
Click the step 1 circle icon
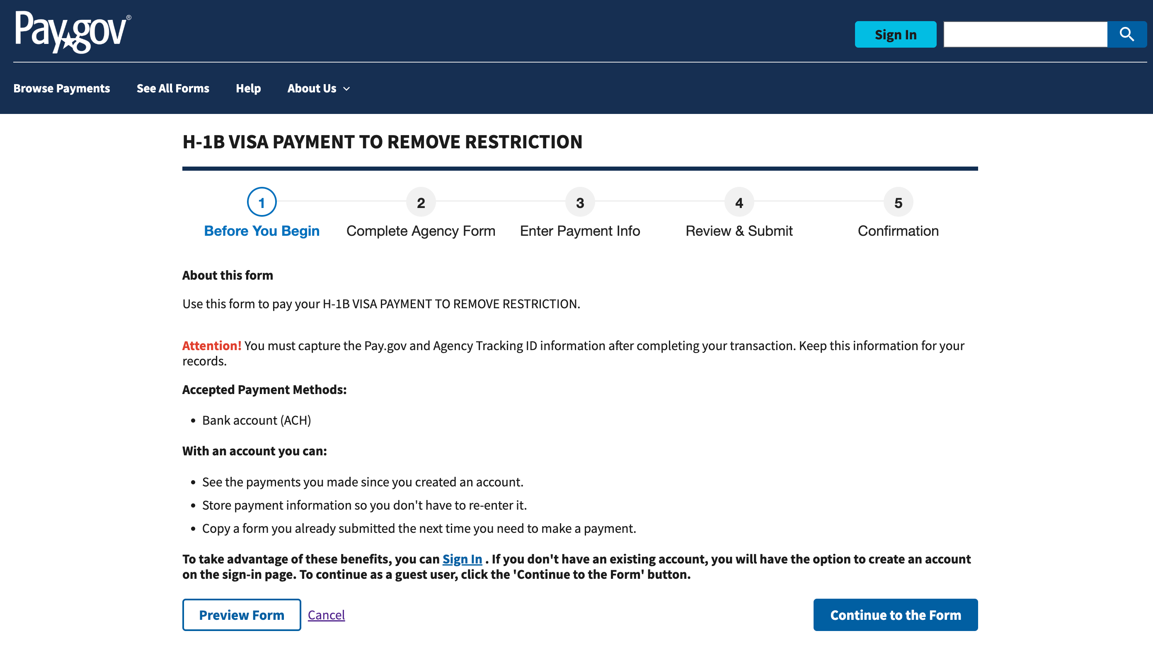(x=262, y=202)
